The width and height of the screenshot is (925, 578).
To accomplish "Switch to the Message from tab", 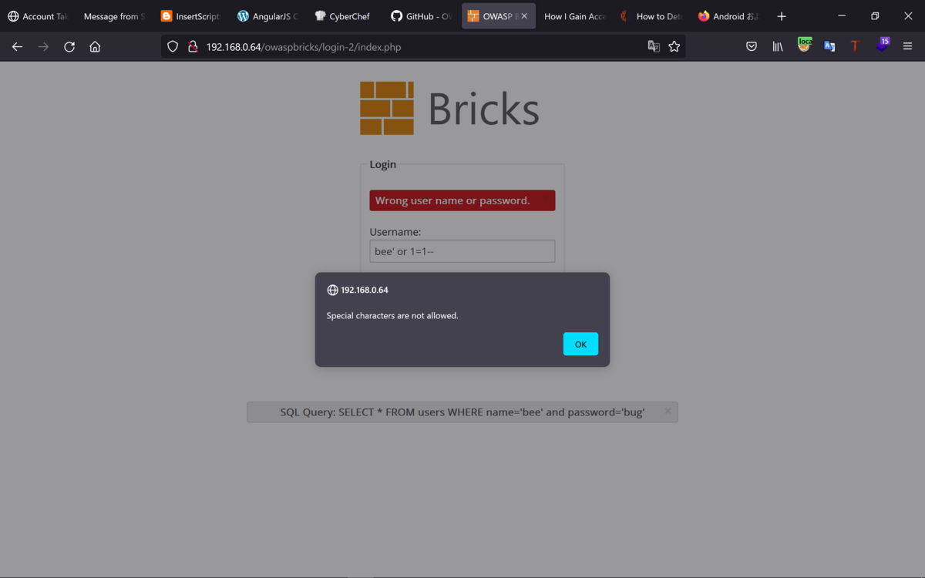I will pos(113,16).
